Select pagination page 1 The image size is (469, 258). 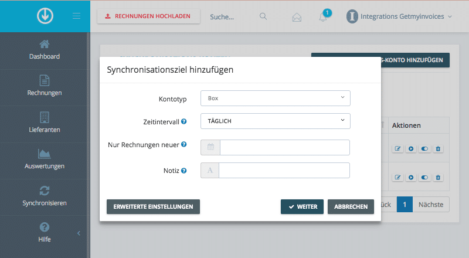tap(405, 205)
